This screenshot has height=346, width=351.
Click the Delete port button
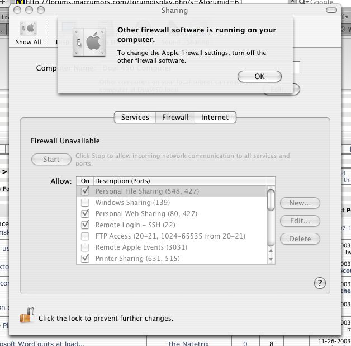[x=300, y=239]
